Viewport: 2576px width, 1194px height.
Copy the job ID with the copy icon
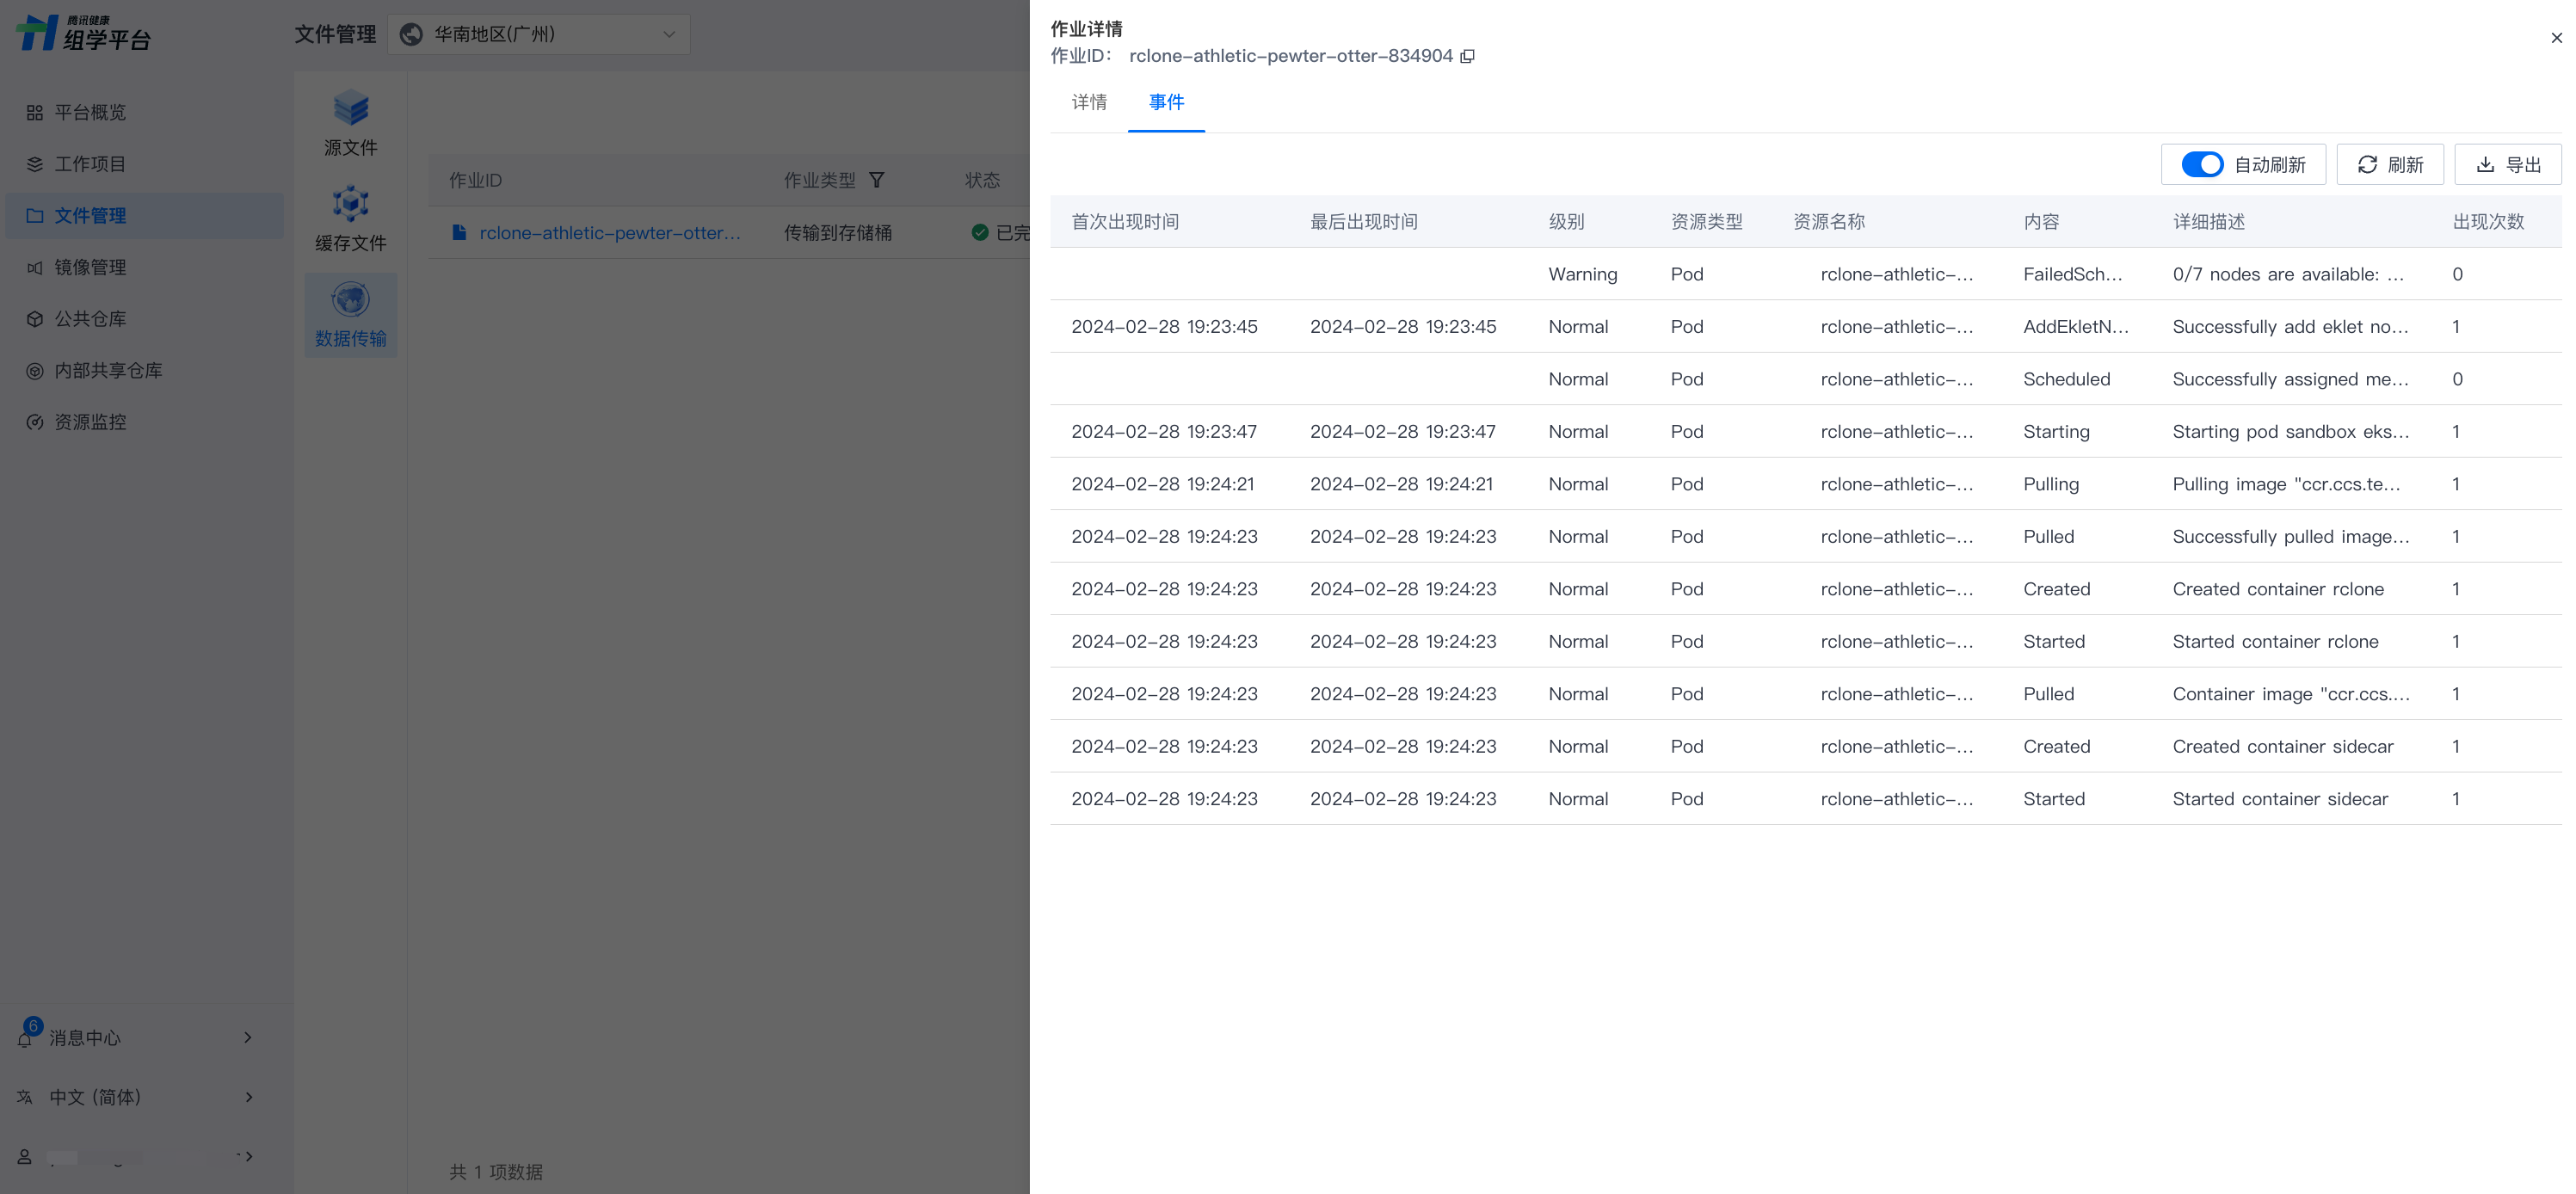1467,56
